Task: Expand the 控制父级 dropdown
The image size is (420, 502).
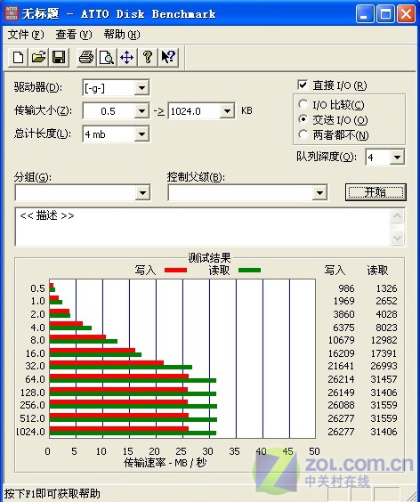Action: [319, 193]
